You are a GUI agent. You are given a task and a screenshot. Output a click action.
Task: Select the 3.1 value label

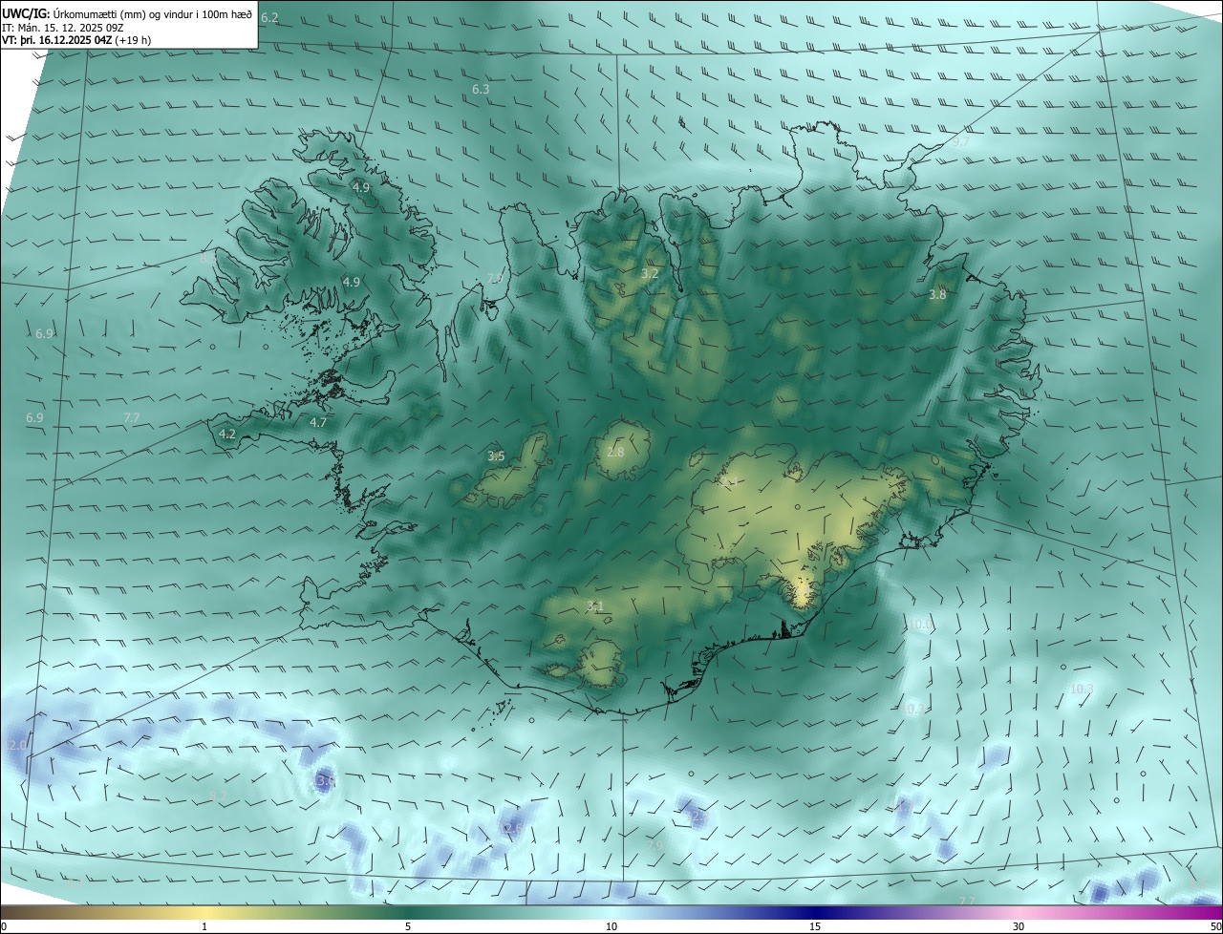(594, 606)
